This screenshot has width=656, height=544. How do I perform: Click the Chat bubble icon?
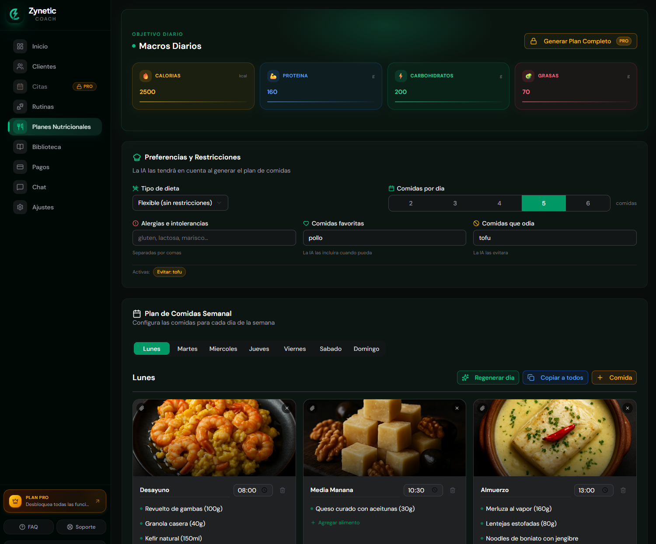pos(20,187)
